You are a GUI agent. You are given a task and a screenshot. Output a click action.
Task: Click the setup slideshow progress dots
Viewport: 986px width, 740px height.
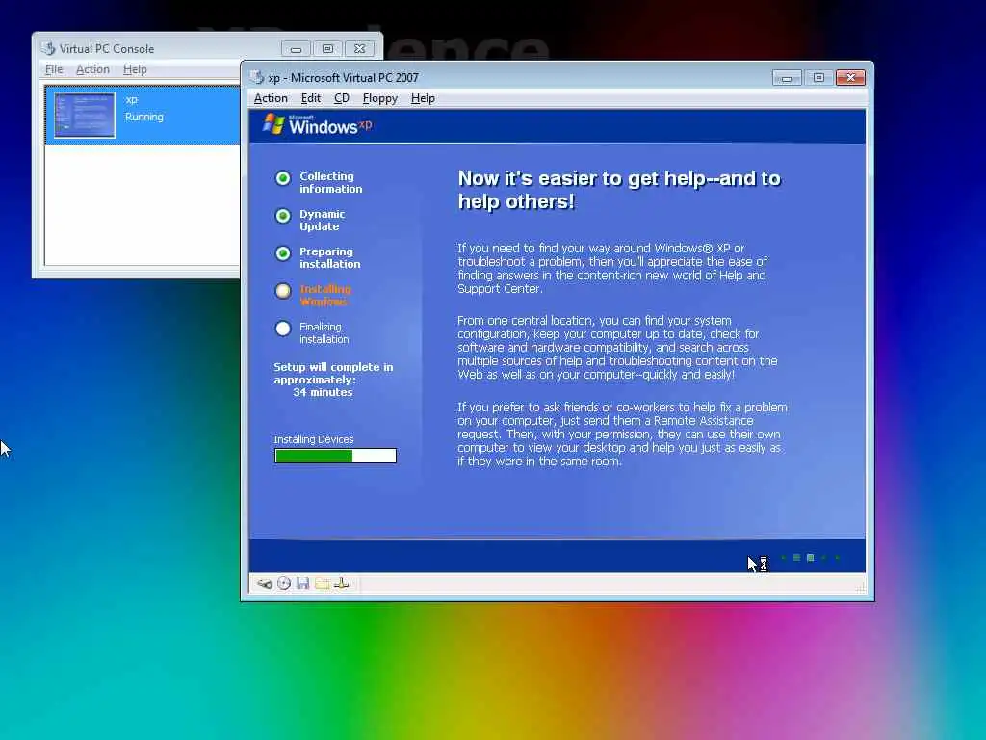[810, 558]
